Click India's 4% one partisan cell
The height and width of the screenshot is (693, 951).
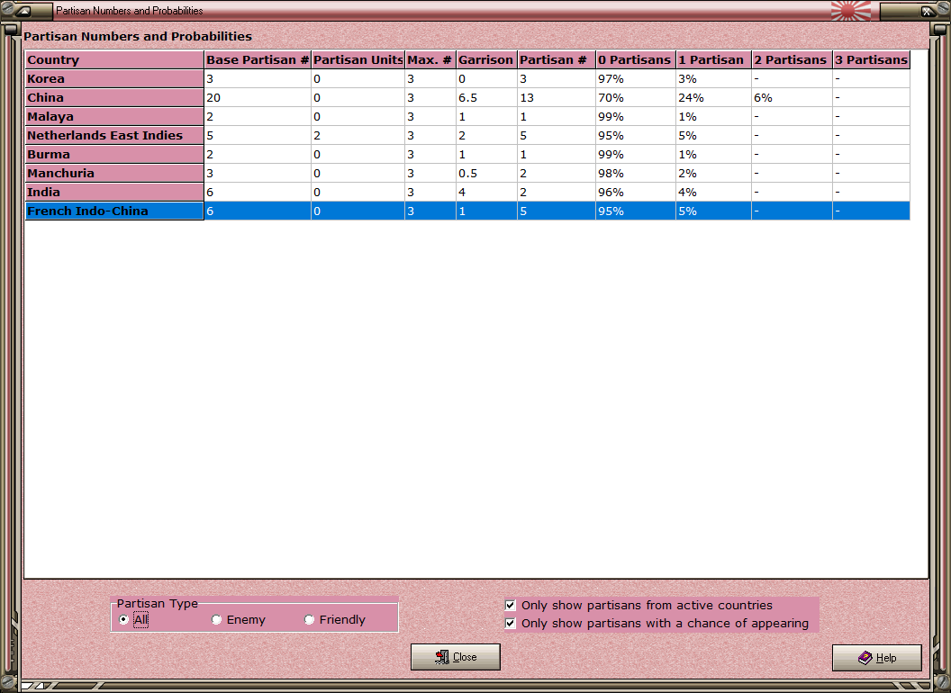pyautogui.click(x=714, y=192)
